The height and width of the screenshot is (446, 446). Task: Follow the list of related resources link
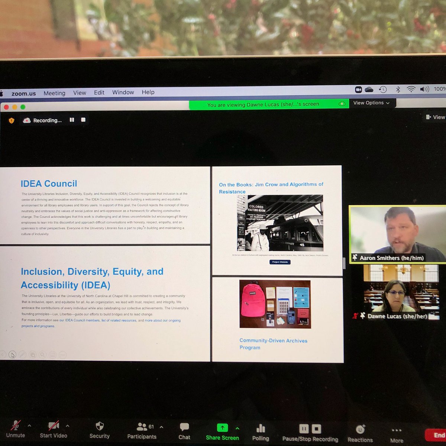click(x=119, y=320)
